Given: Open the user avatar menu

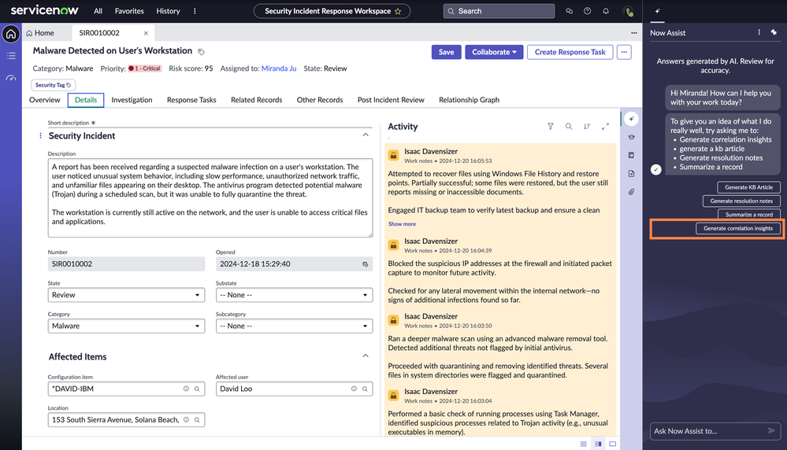Looking at the screenshot, I should (x=627, y=11).
